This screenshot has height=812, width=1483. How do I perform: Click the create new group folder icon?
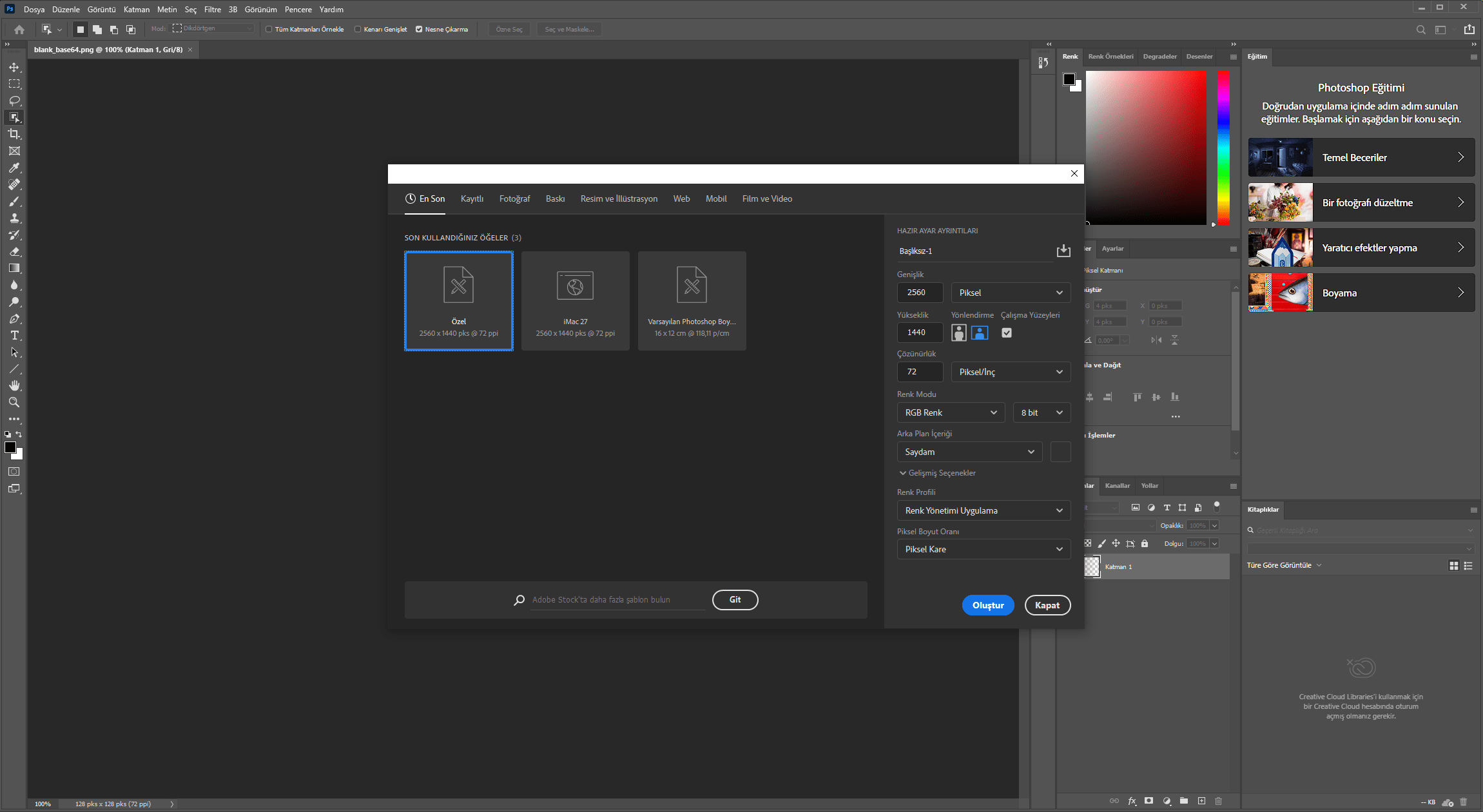point(1184,801)
